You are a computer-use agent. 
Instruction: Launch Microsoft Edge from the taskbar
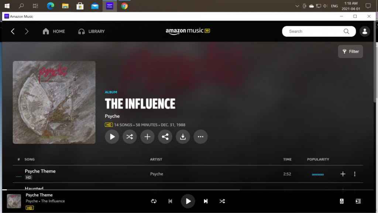[x=50, y=6]
